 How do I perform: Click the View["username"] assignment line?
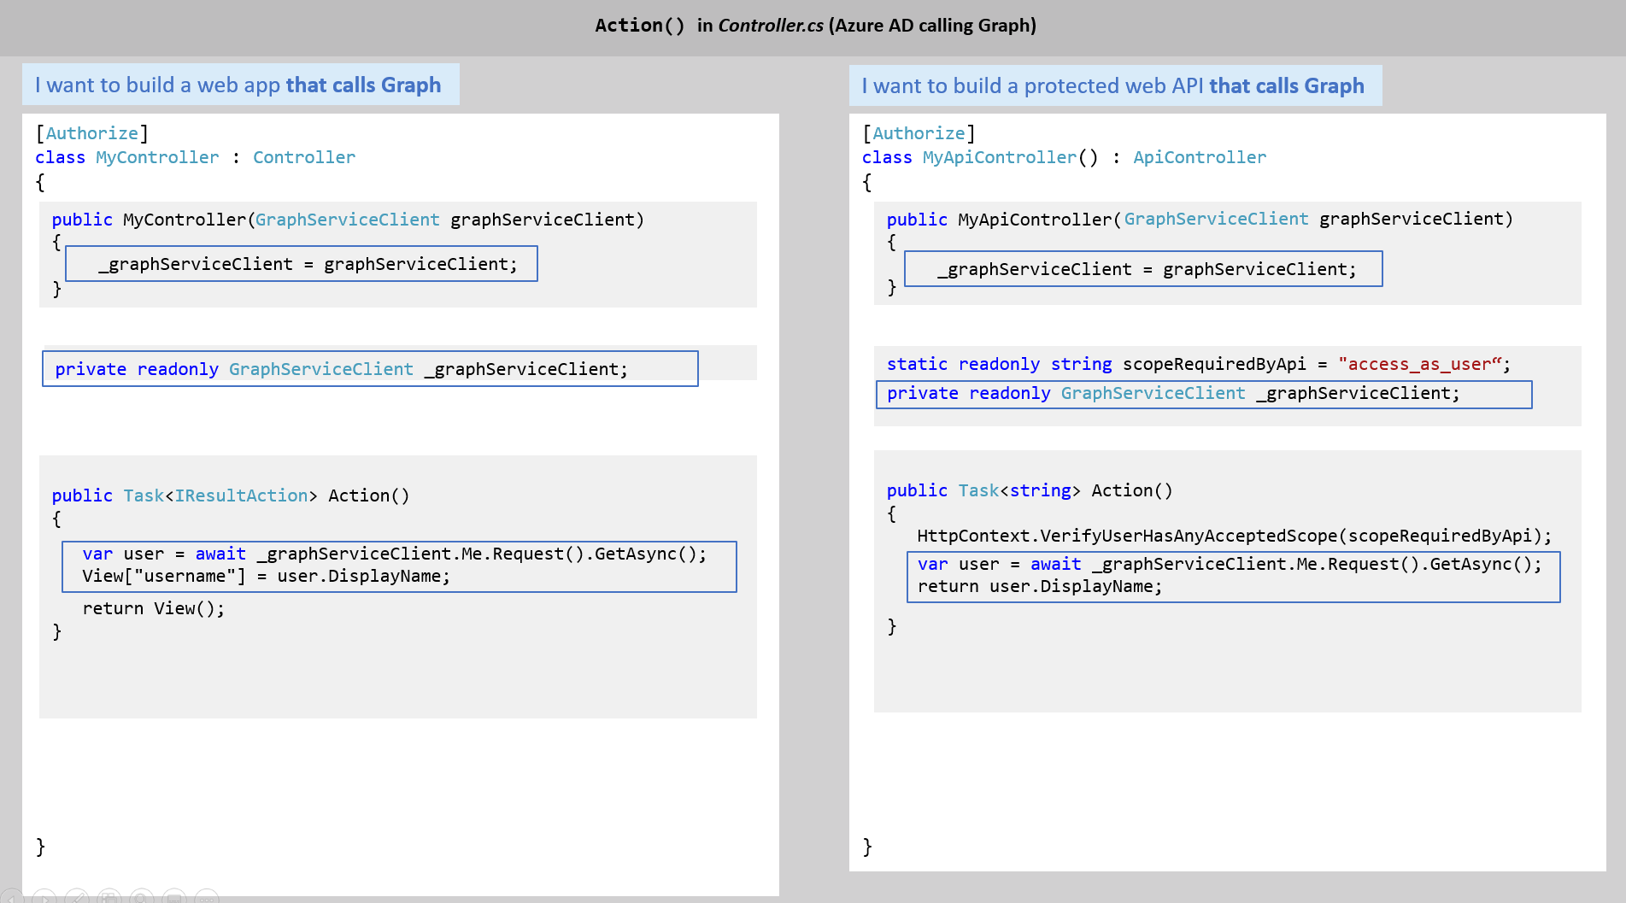[x=267, y=576]
